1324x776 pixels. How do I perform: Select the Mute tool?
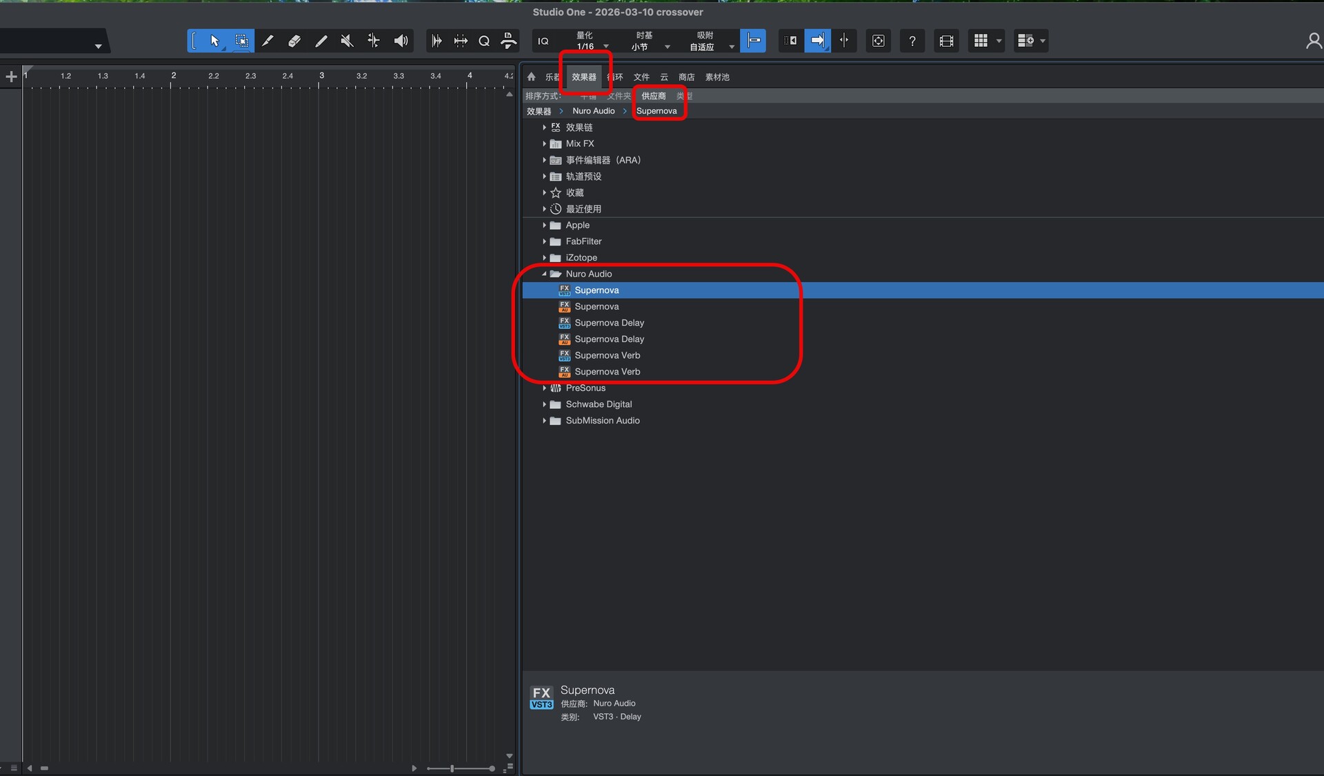pos(347,41)
